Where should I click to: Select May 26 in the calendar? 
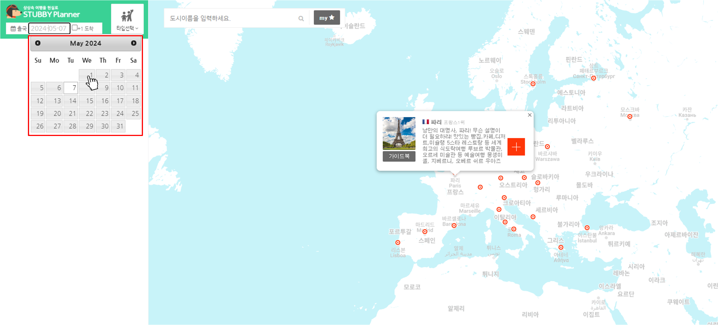[x=38, y=126]
